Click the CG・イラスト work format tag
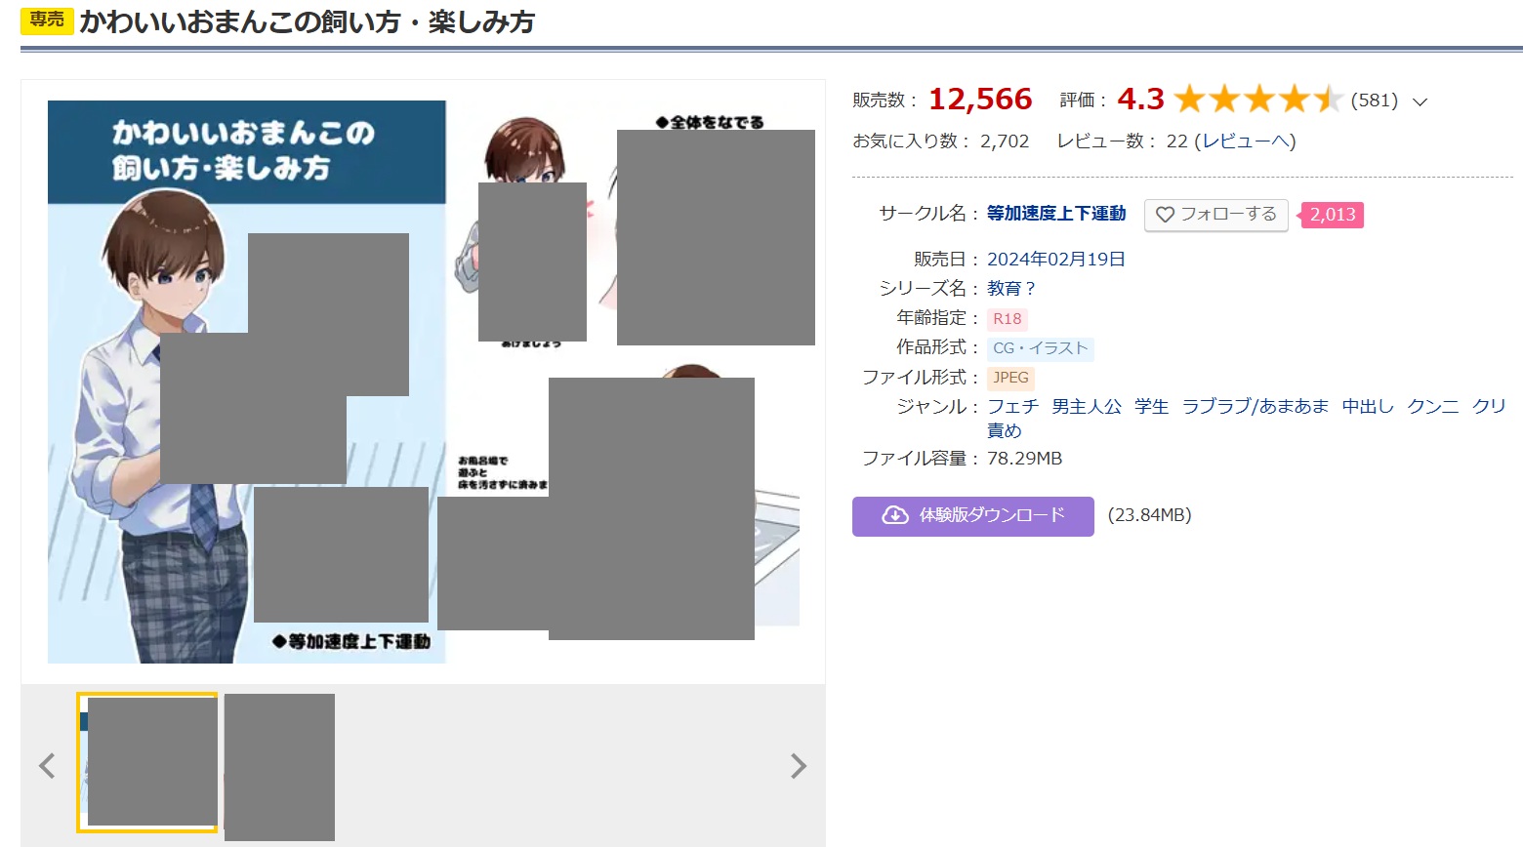The image size is (1523, 847). pyautogui.click(x=1040, y=348)
